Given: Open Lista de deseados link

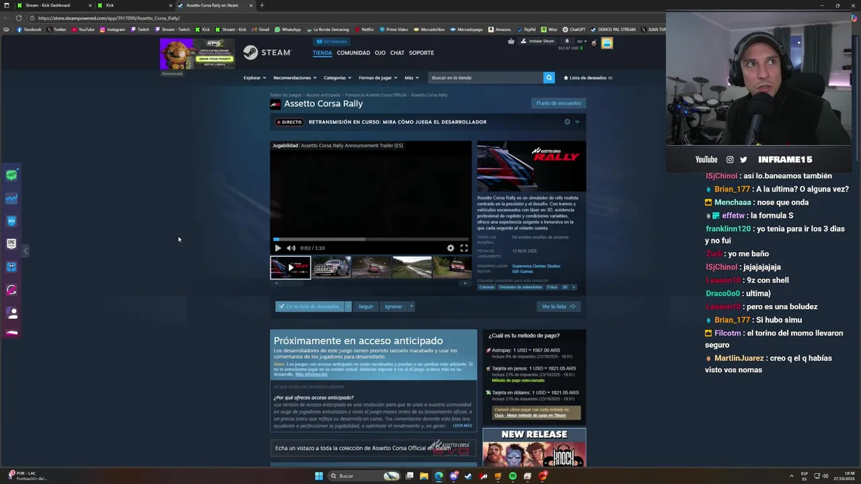Looking at the screenshot, I should [x=587, y=77].
